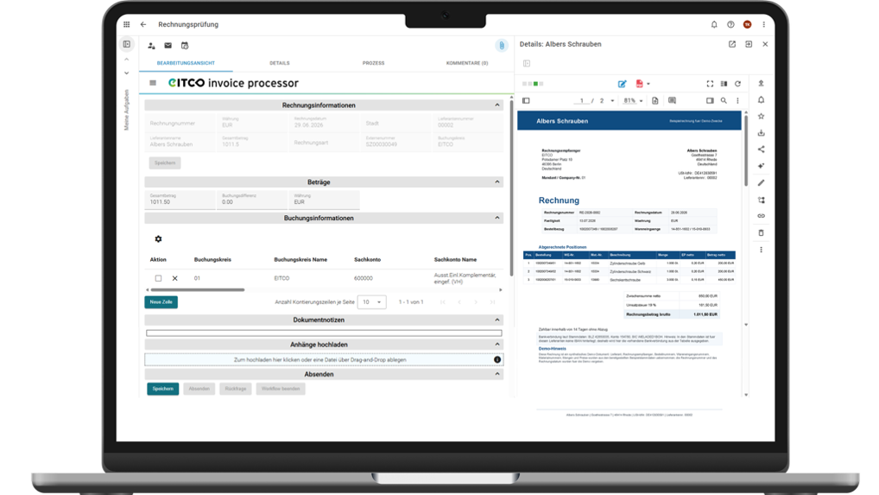Click the upload icon at top of right toolbar
The height and width of the screenshot is (495, 879).
click(x=762, y=84)
